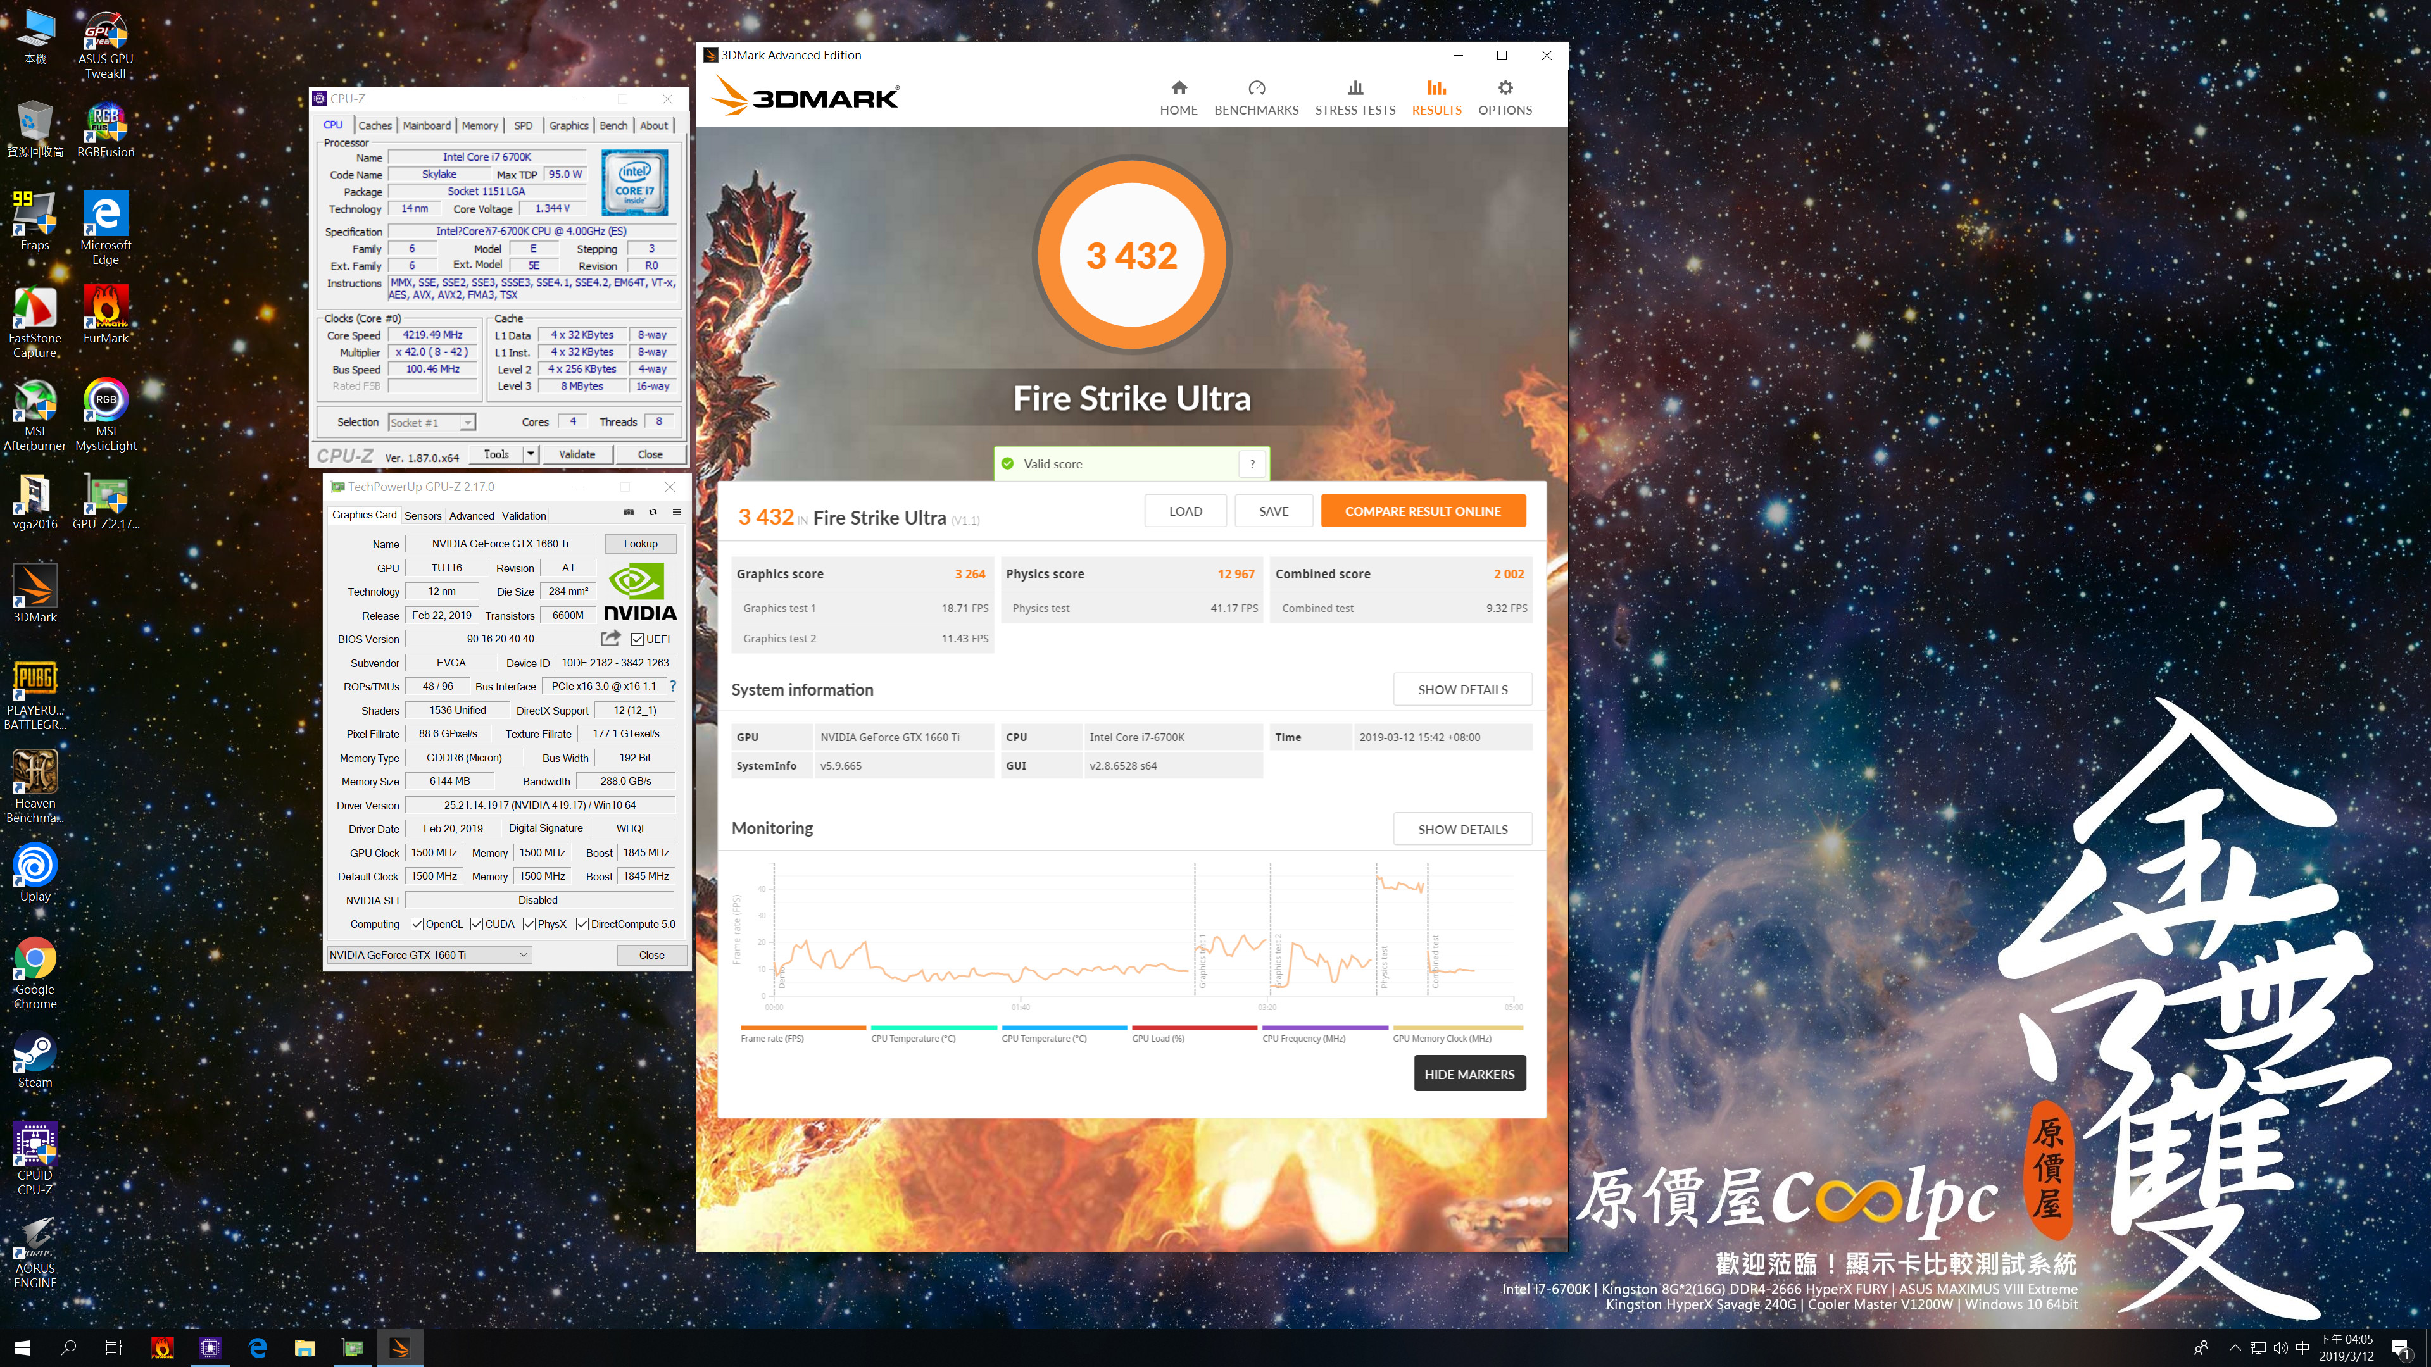Show hidden system tray icons
This screenshot has width=2431, height=1367.
[2235, 1348]
